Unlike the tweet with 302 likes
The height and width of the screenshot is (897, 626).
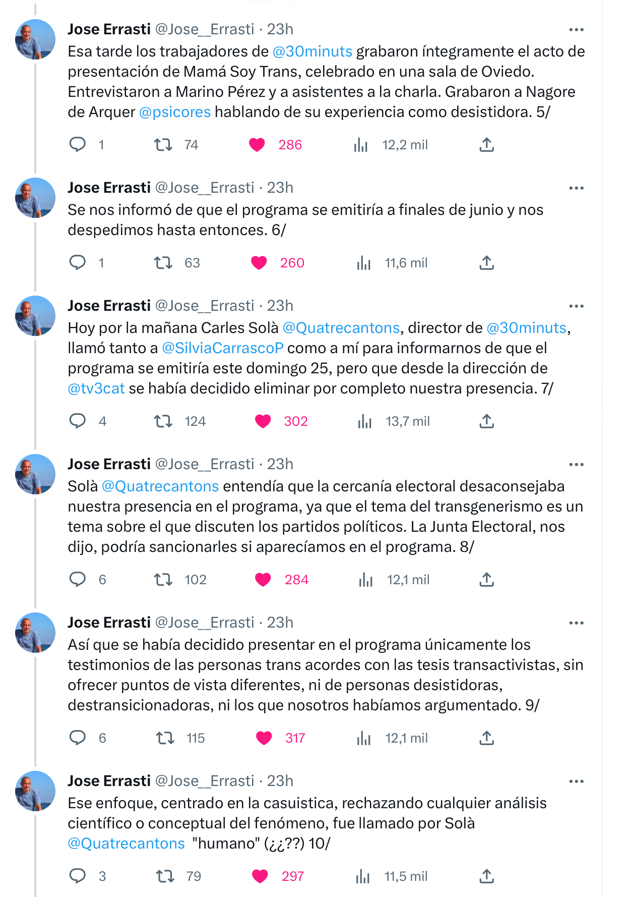(x=263, y=421)
